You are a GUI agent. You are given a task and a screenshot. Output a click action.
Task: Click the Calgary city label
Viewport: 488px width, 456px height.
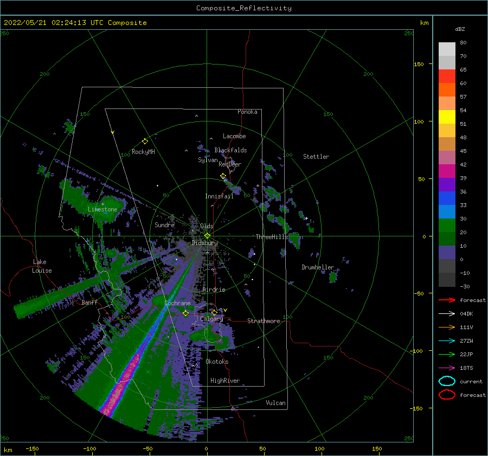211,319
